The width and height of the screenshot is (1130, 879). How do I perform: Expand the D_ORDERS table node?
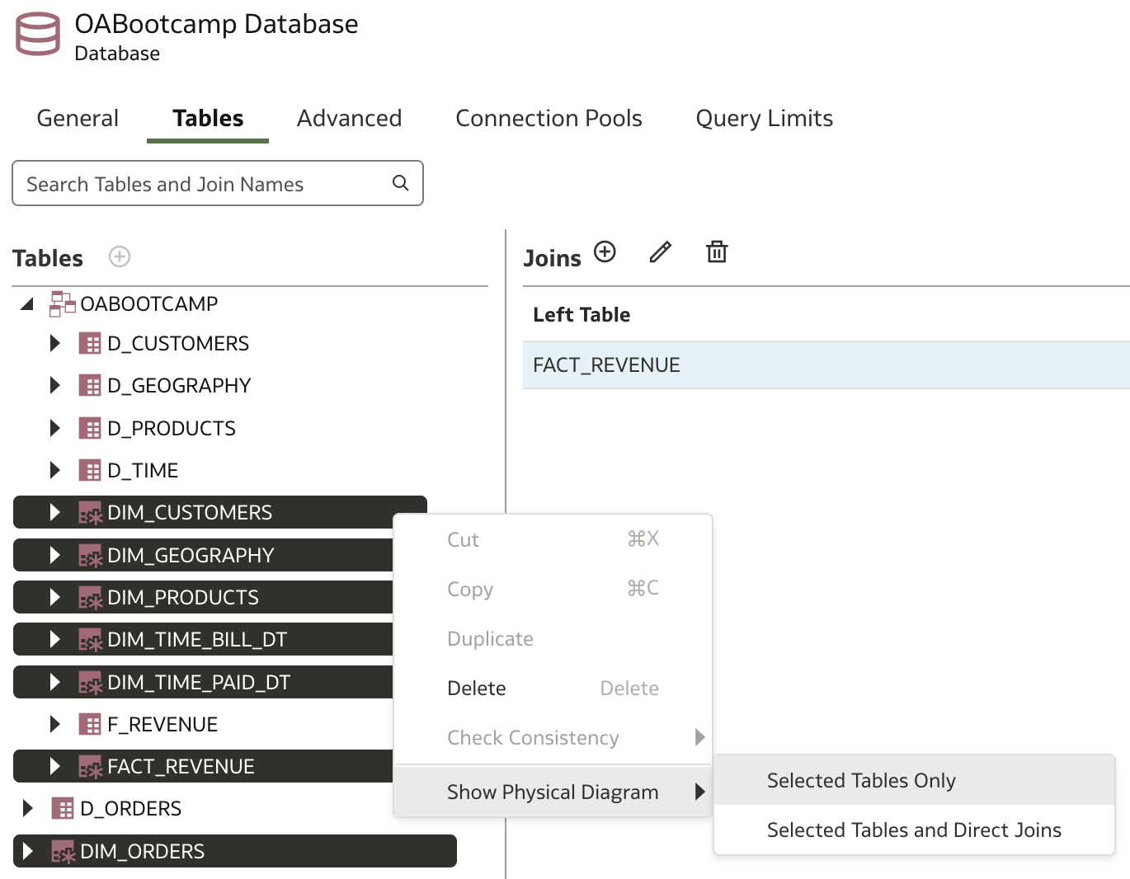pos(27,808)
